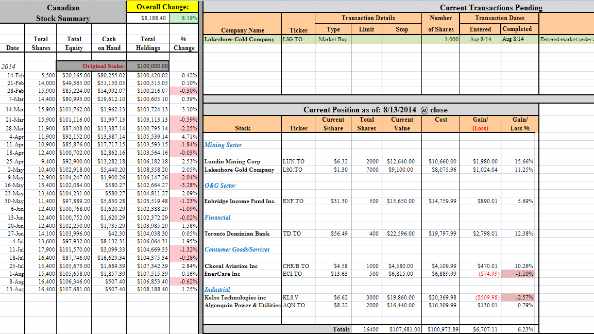The image size is (594, 334).
Task: Click the 28-Feb -0.30% change cell
Action: coord(184,91)
